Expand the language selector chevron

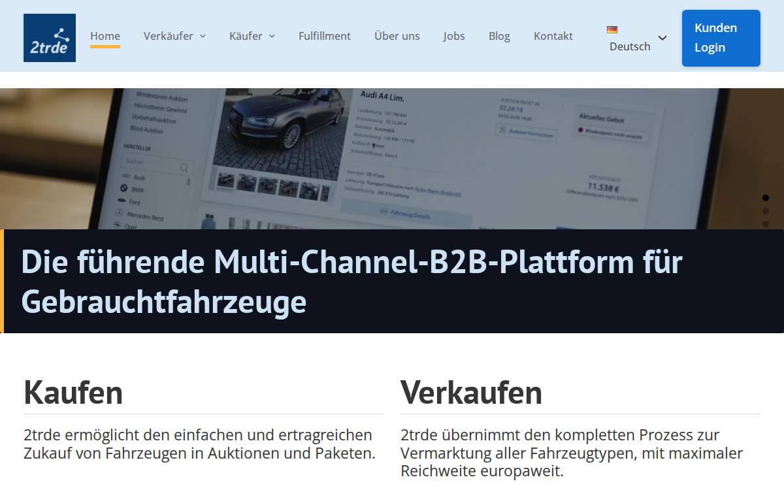[x=662, y=38]
